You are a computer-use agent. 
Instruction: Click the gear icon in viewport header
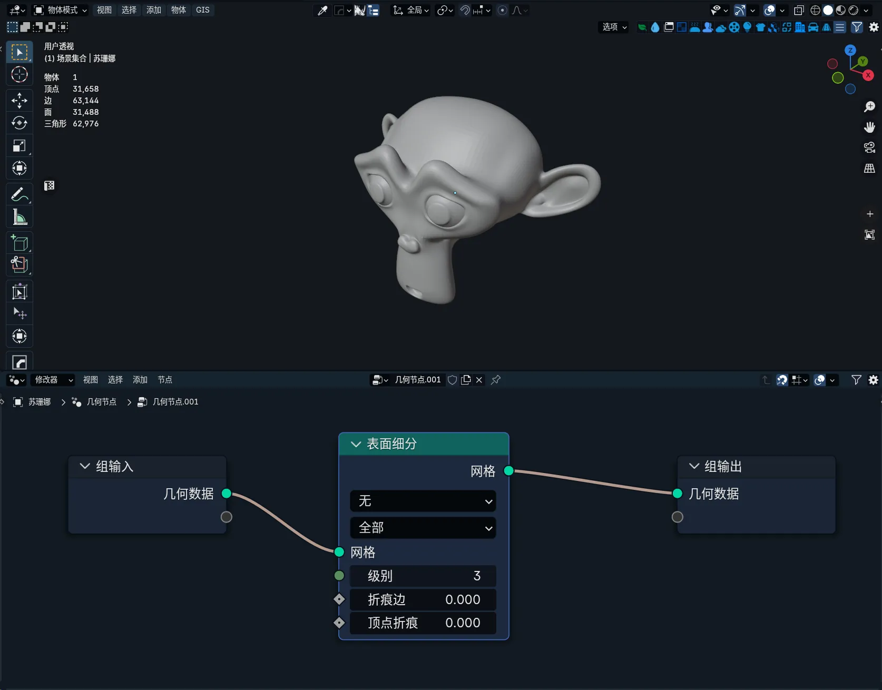874,27
